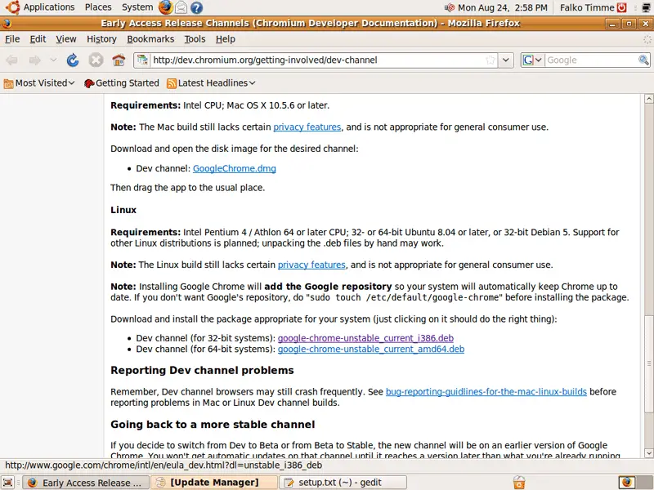The image size is (654, 490).
Task: Open the Edit menu
Action: point(38,39)
